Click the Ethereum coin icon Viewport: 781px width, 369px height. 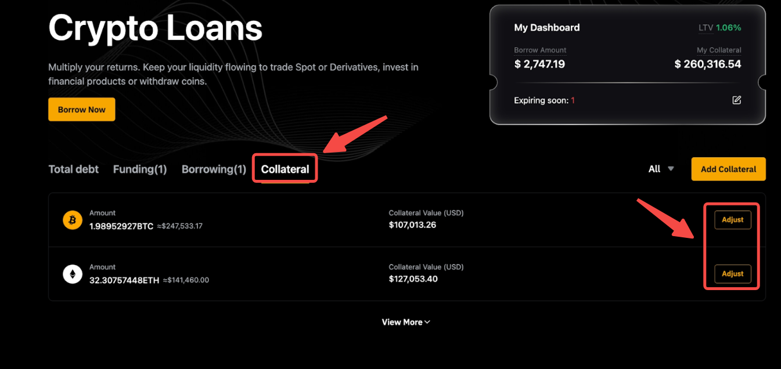(x=73, y=274)
